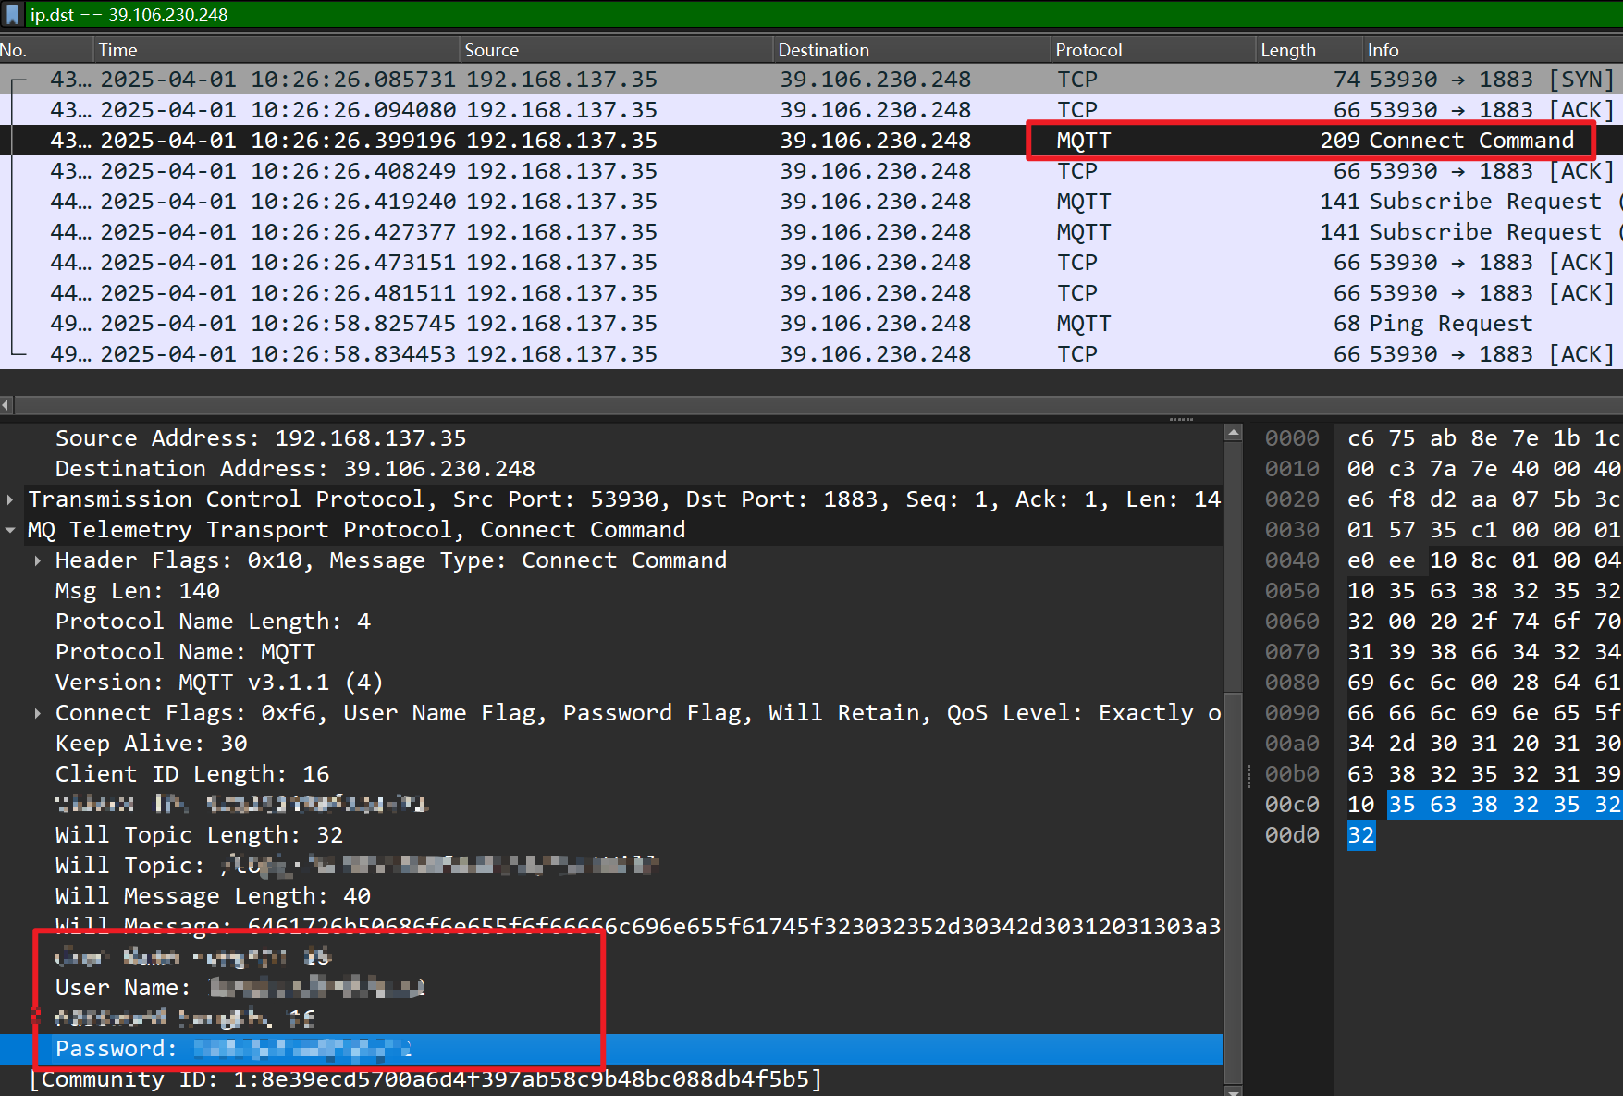The height and width of the screenshot is (1096, 1623).
Task: Select the TCP ACK packet at 10:26:26.473151
Action: [x=811, y=263]
